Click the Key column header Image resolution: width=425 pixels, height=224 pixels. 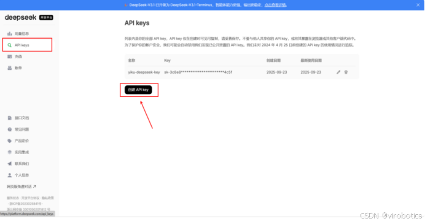167,60
